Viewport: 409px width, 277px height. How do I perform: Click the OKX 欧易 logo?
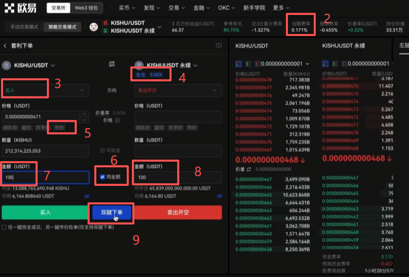(20, 8)
